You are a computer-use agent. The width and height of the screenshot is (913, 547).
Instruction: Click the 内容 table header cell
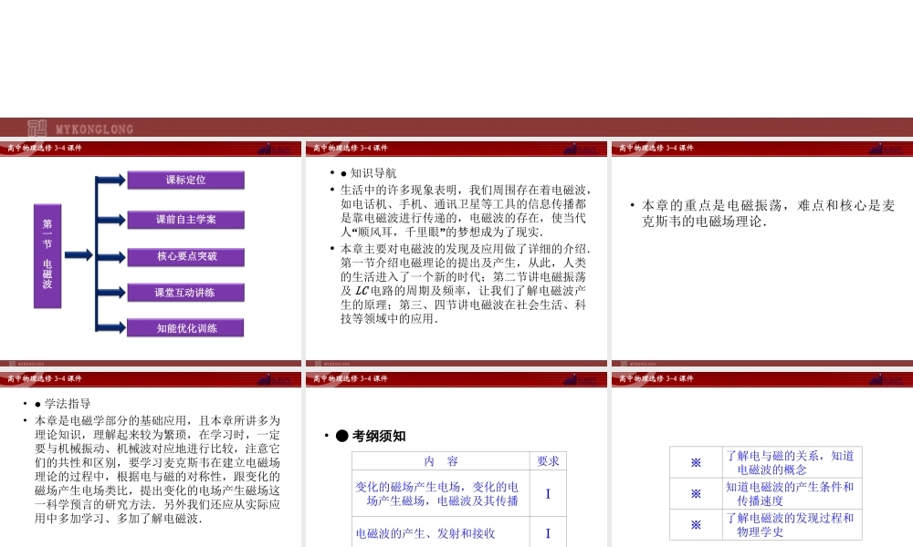click(442, 461)
